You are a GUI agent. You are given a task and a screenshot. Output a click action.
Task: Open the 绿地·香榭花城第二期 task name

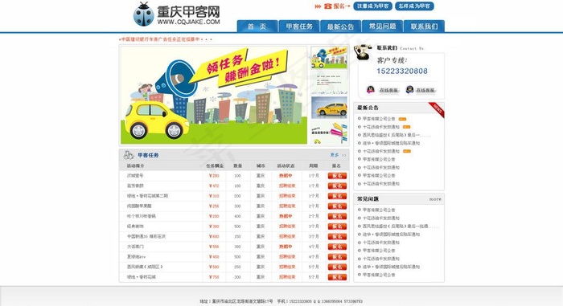(147, 196)
